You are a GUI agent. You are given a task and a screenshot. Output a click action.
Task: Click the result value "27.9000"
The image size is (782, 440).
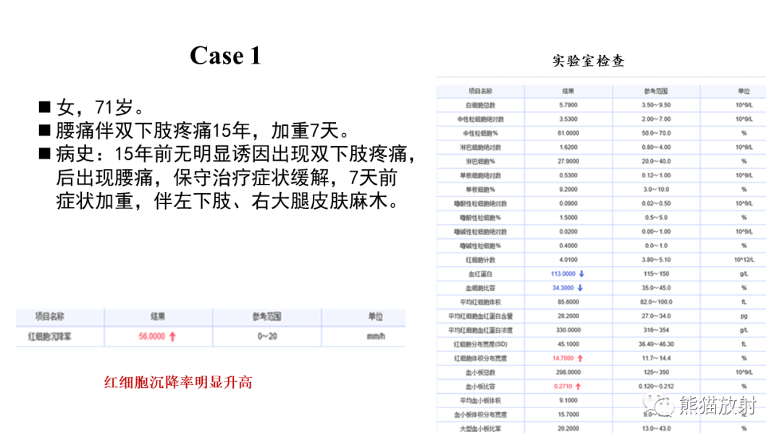coord(568,161)
